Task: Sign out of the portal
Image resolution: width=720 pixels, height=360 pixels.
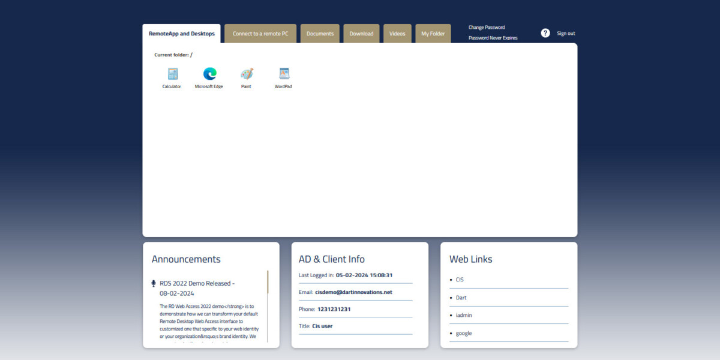Action: 566,34
